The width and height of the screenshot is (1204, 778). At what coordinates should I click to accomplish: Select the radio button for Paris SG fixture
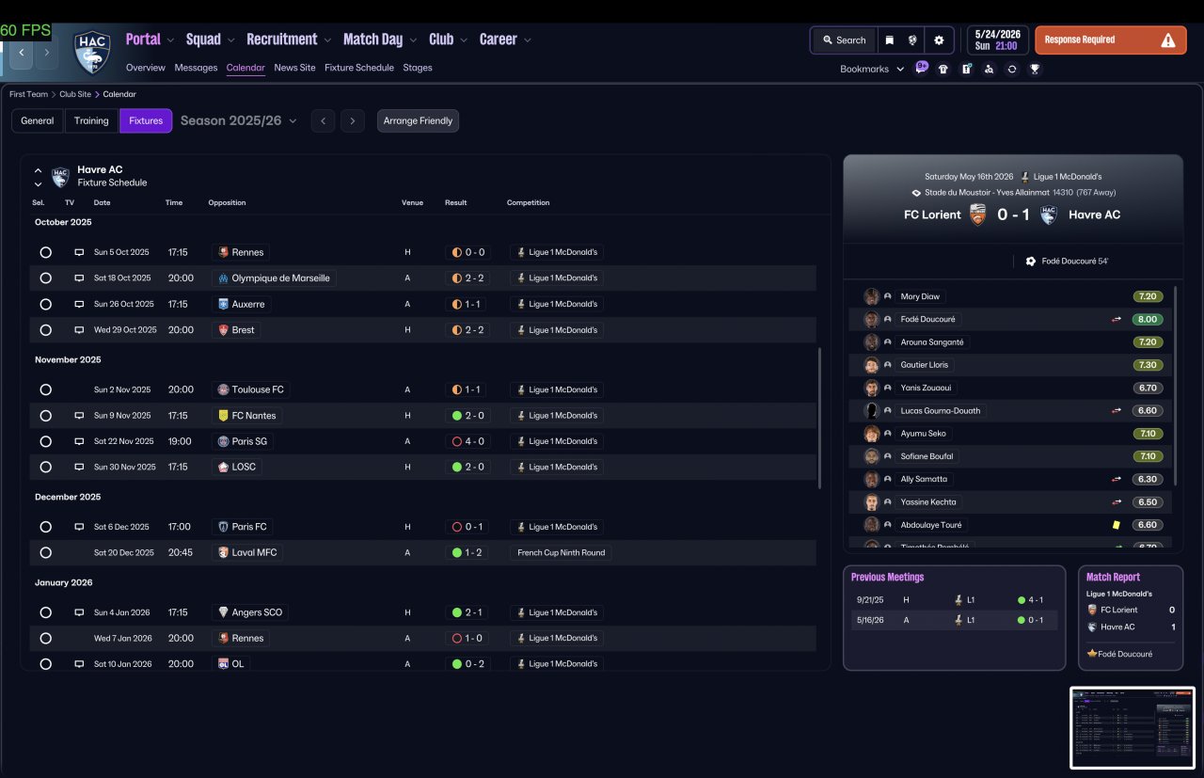click(x=45, y=441)
